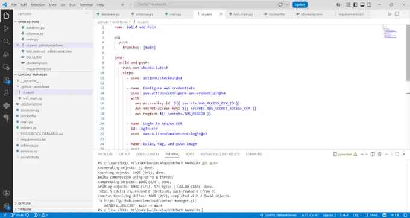Split the terminal panel
The image size is (410, 218).
point(373,154)
